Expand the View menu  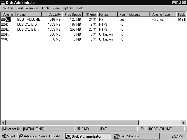point(56,8)
